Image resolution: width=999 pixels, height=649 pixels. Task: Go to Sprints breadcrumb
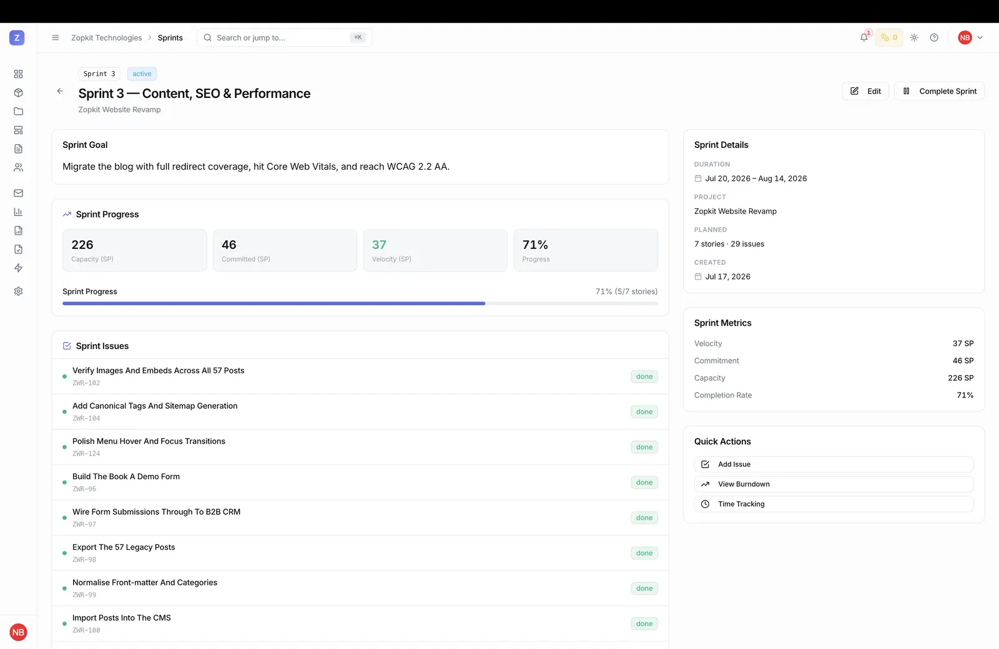(x=170, y=38)
